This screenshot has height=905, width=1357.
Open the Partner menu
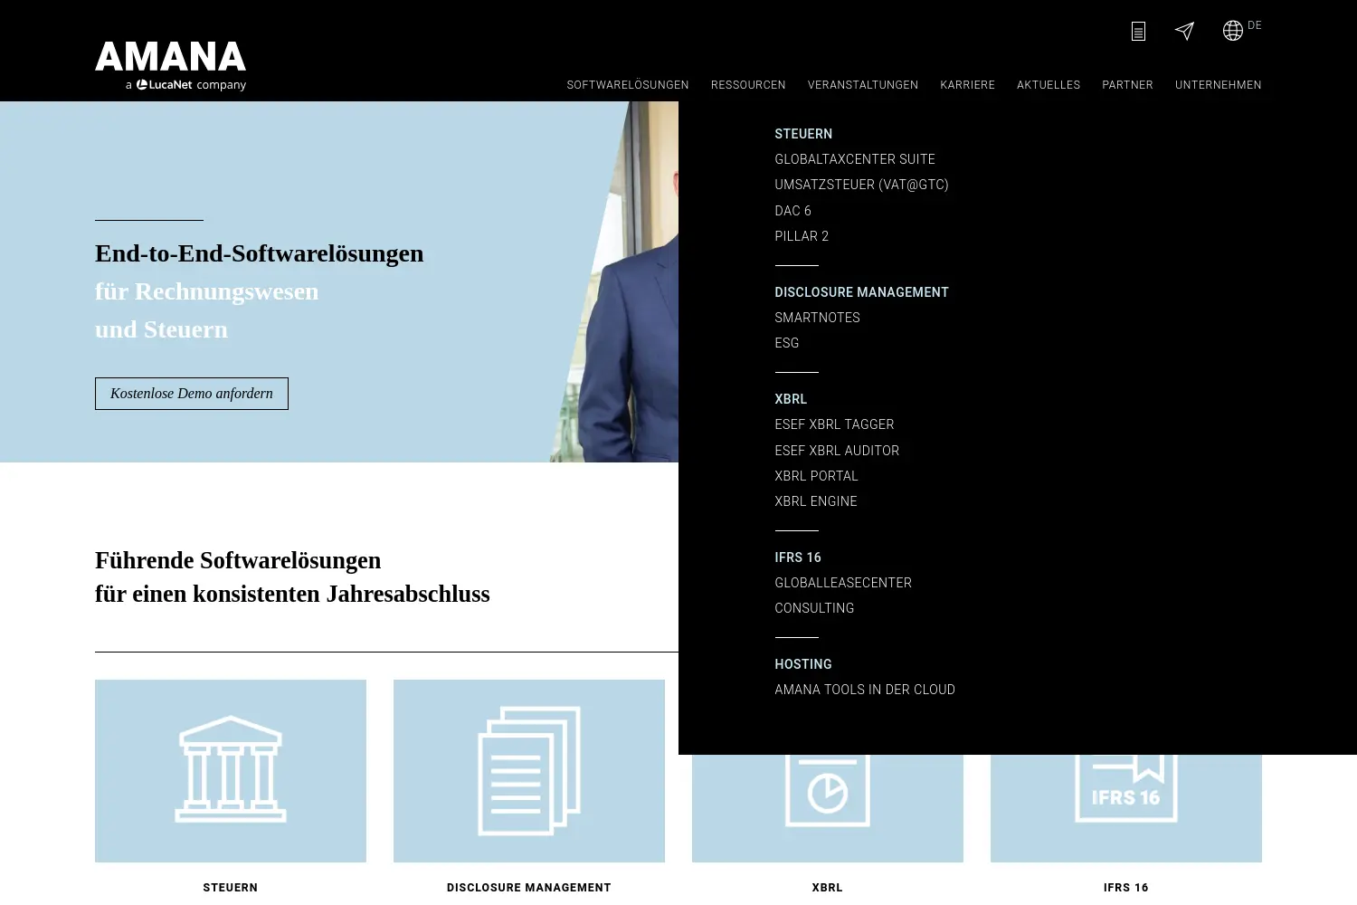1127,85
